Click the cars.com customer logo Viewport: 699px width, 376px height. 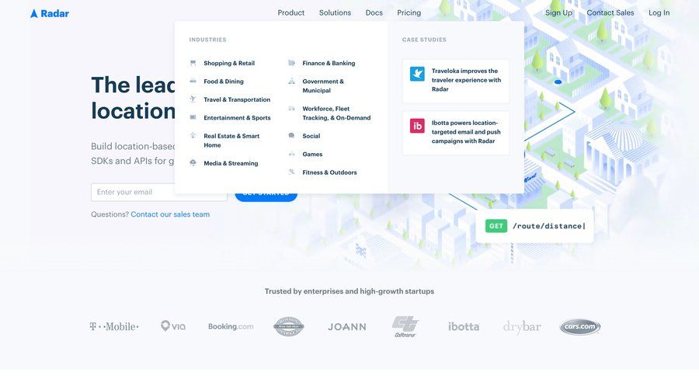point(580,326)
